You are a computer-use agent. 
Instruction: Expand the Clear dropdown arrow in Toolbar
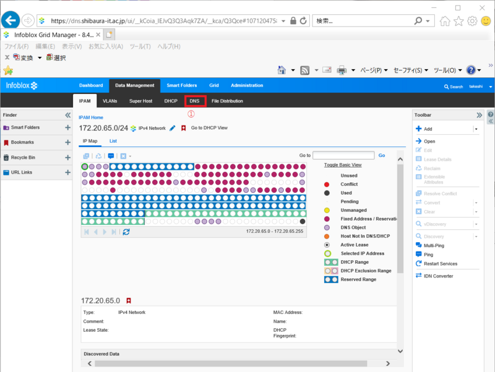coord(476,212)
